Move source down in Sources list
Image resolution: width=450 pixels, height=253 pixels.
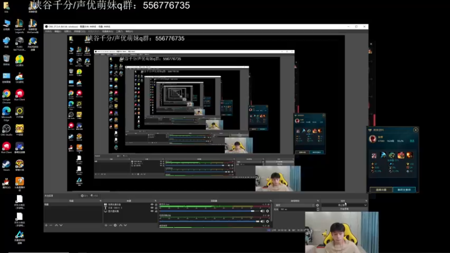(125, 225)
